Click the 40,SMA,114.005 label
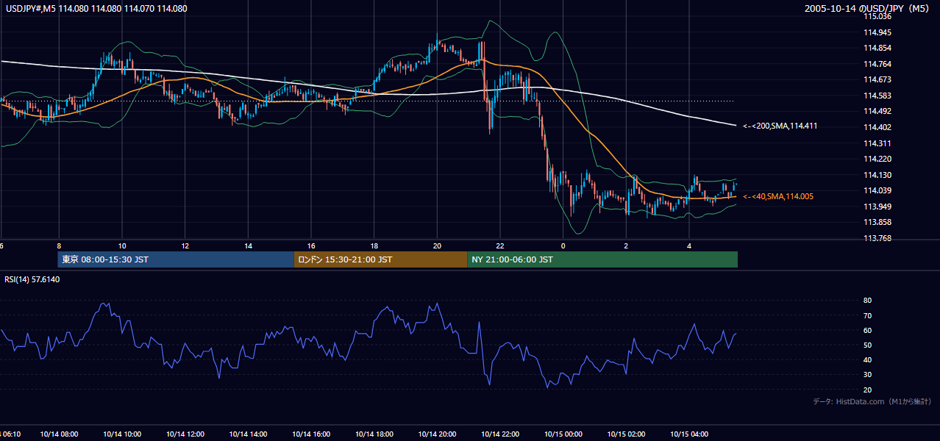This screenshot has height=441, width=940. [x=777, y=197]
